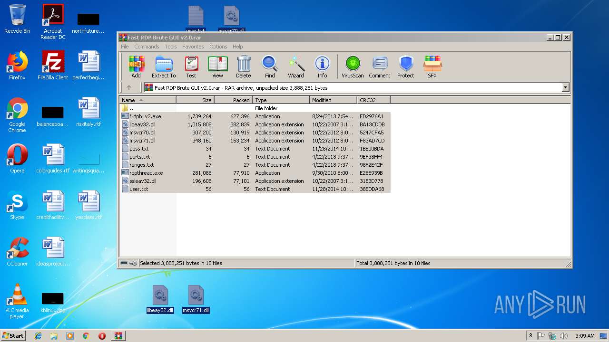
Task: Go up one folder level arrow
Action: click(129, 87)
